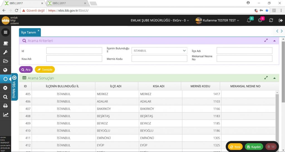Click the Mekansal Nesne No input field
Viewport: 285px width, 152px height.
click(x=244, y=59)
